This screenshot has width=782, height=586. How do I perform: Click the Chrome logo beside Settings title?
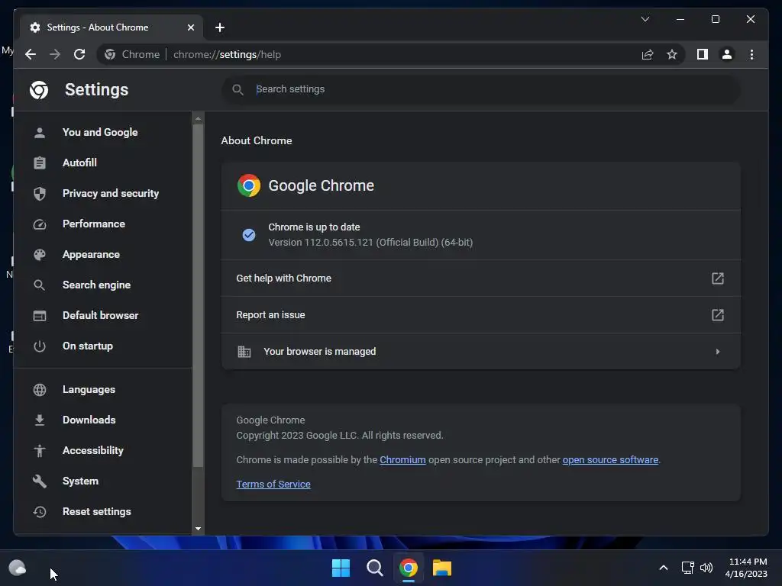(x=39, y=90)
